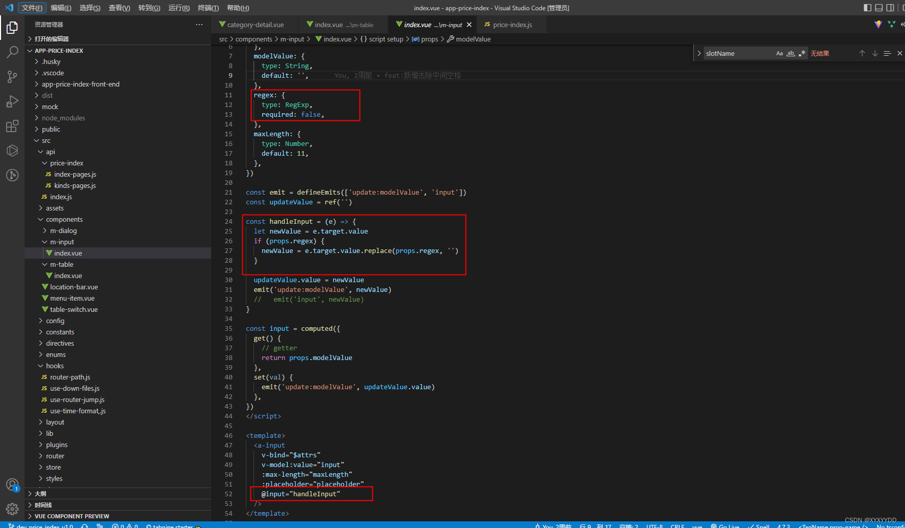The width and height of the screenshot is (905, 528).
Task: Collapse the src folder
Action: click(x=118, y=140)
